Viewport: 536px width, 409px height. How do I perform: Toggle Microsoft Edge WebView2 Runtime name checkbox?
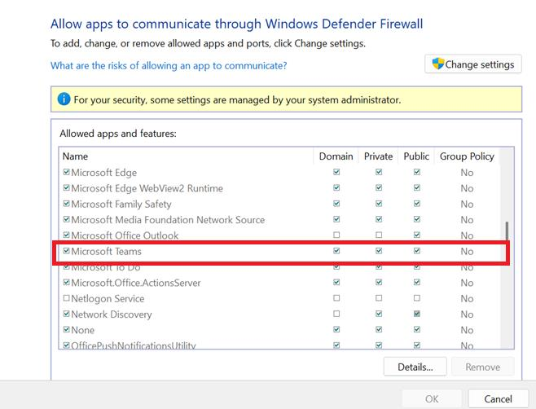tap(67, 187)
